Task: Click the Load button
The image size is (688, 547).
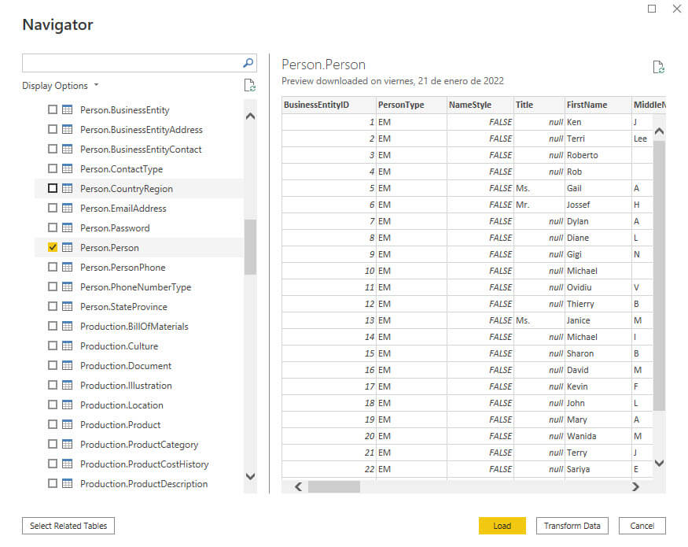Action: click(502, 526)
